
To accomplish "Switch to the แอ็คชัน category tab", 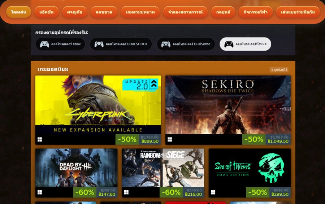I will (x=47, y=12).
